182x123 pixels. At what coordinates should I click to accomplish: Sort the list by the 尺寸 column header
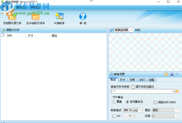coord(30,36)
